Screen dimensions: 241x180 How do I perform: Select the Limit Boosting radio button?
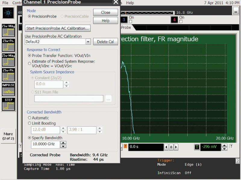point(30,123)
